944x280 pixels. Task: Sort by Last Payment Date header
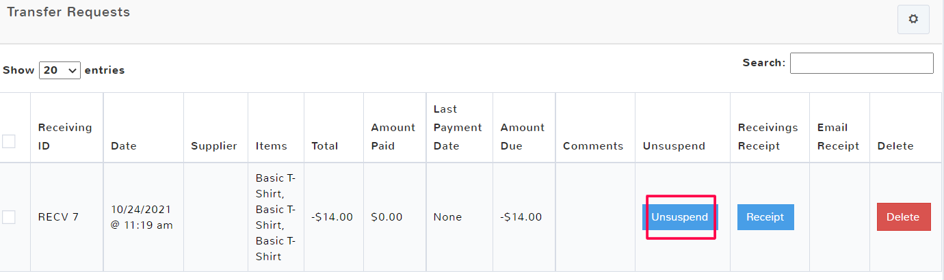pos(458,128)
